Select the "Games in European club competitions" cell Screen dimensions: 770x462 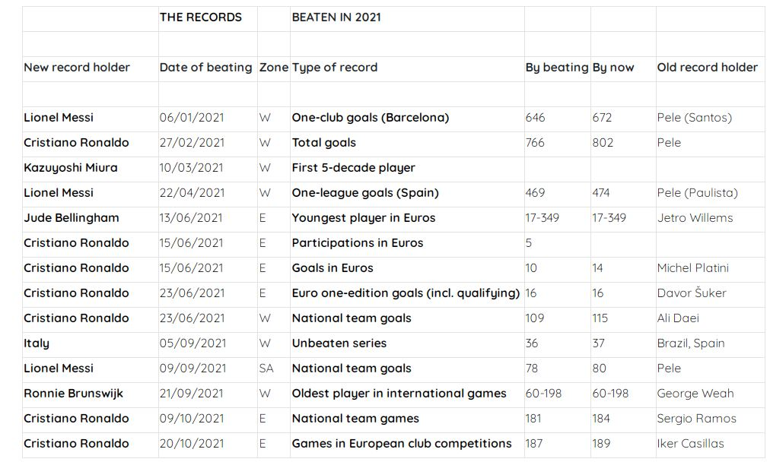point(402,444)
